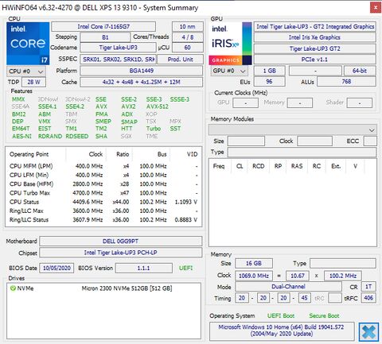Click the Freq column header in timings table
The width and height of the screenshot is (382, 344).
pyautogui.click(x=219, y=166)
